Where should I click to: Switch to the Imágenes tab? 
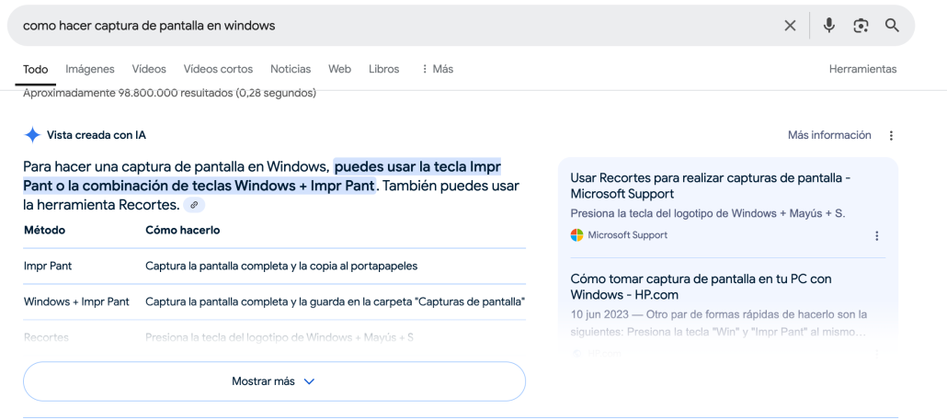click(90, 69)
